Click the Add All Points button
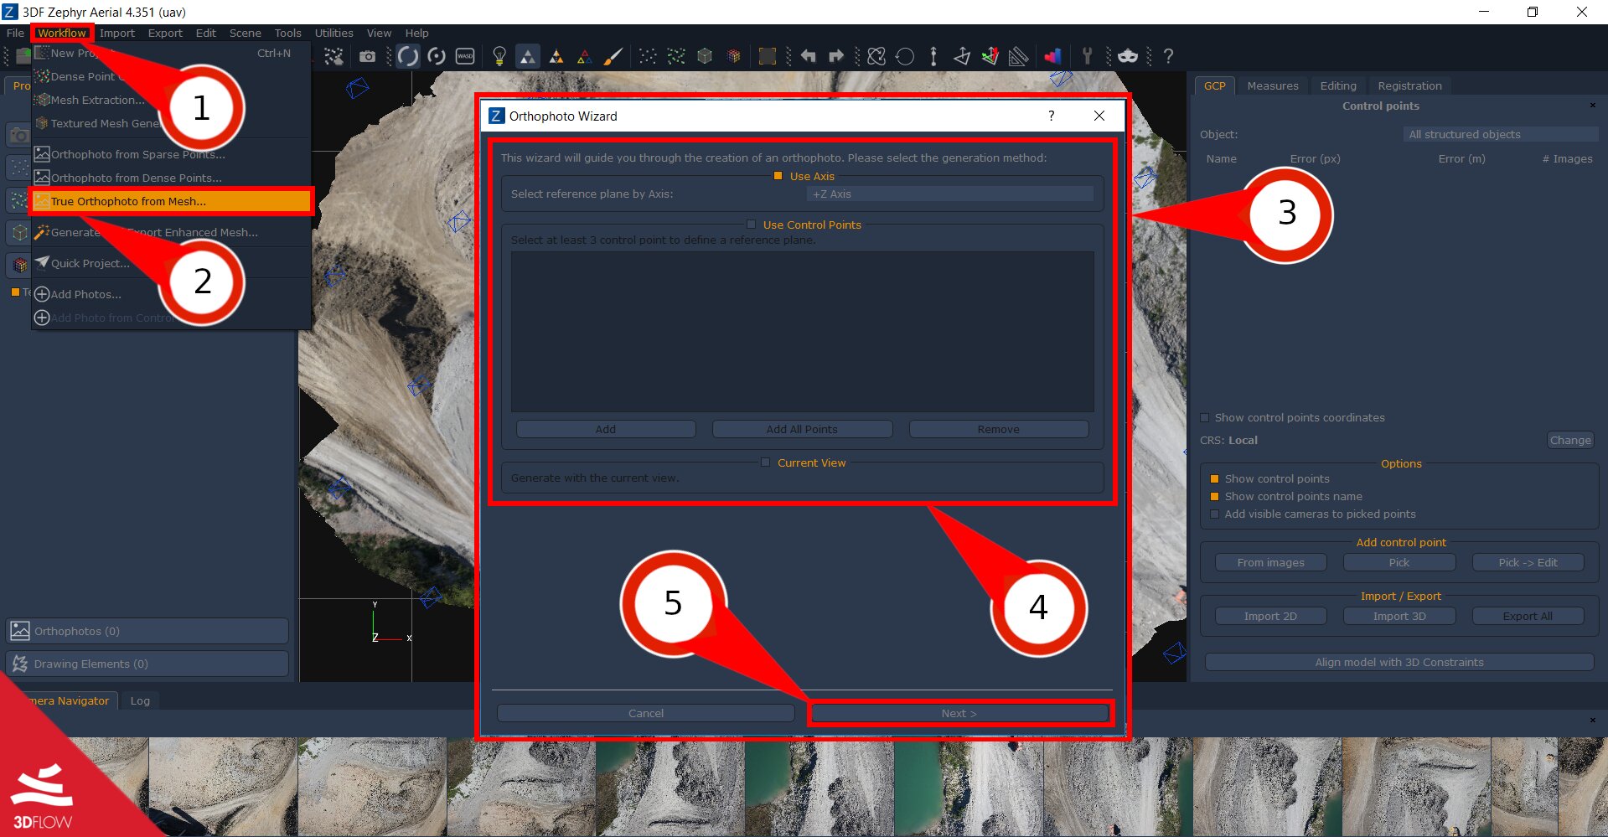Viewport: 1608px width, 837px height. [x=802, y=429]
